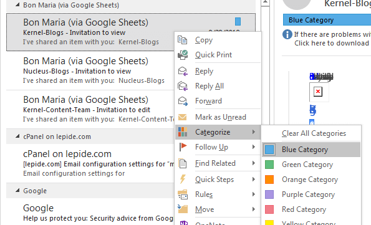The width and height of the screenshot is (371, 225).
Task: Open the Kernel-Content-Team invitation to edit email
Action: 90,109
